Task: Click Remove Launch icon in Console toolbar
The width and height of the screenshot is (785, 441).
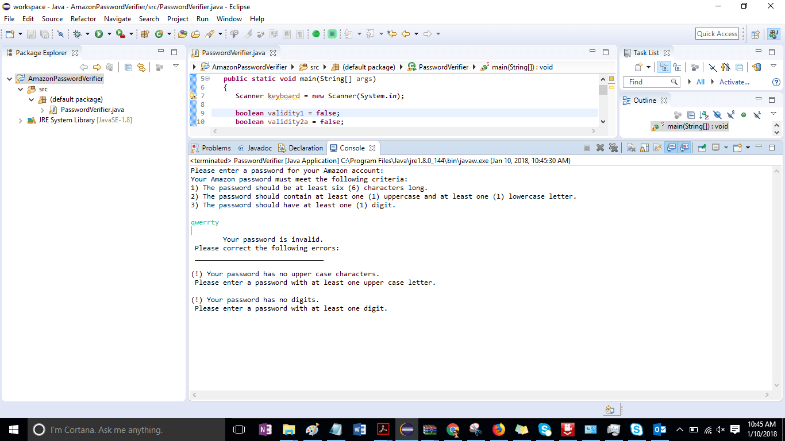Action: [x=601, y=148]
